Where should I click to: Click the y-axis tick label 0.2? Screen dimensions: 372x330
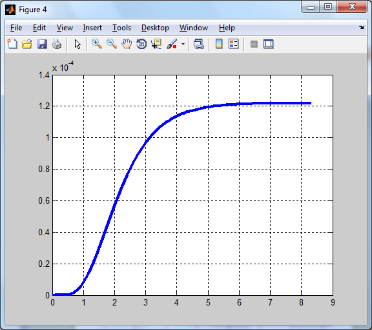point(44,264)
